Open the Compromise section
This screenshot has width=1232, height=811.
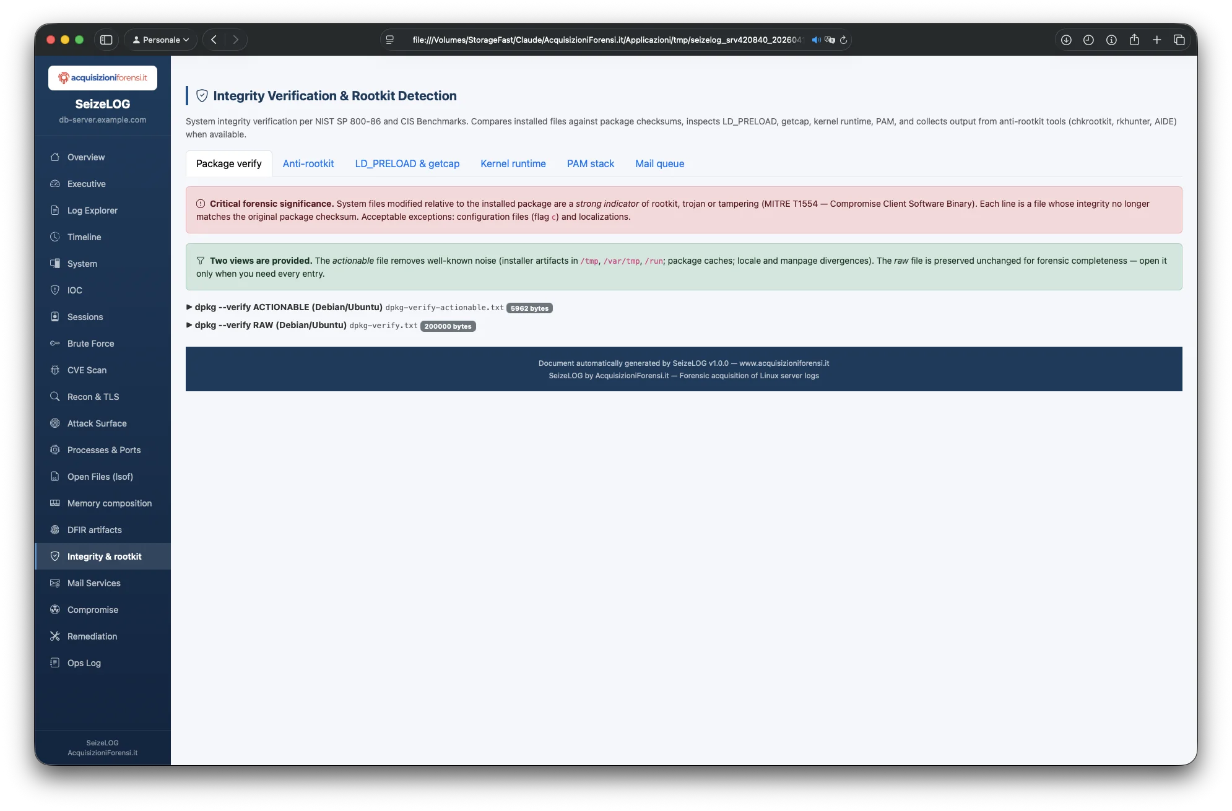(x=93, y=609)
